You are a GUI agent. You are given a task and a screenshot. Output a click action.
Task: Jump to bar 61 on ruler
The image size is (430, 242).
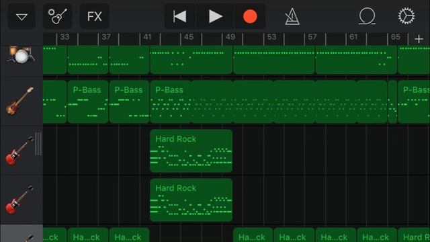(353, 37)
